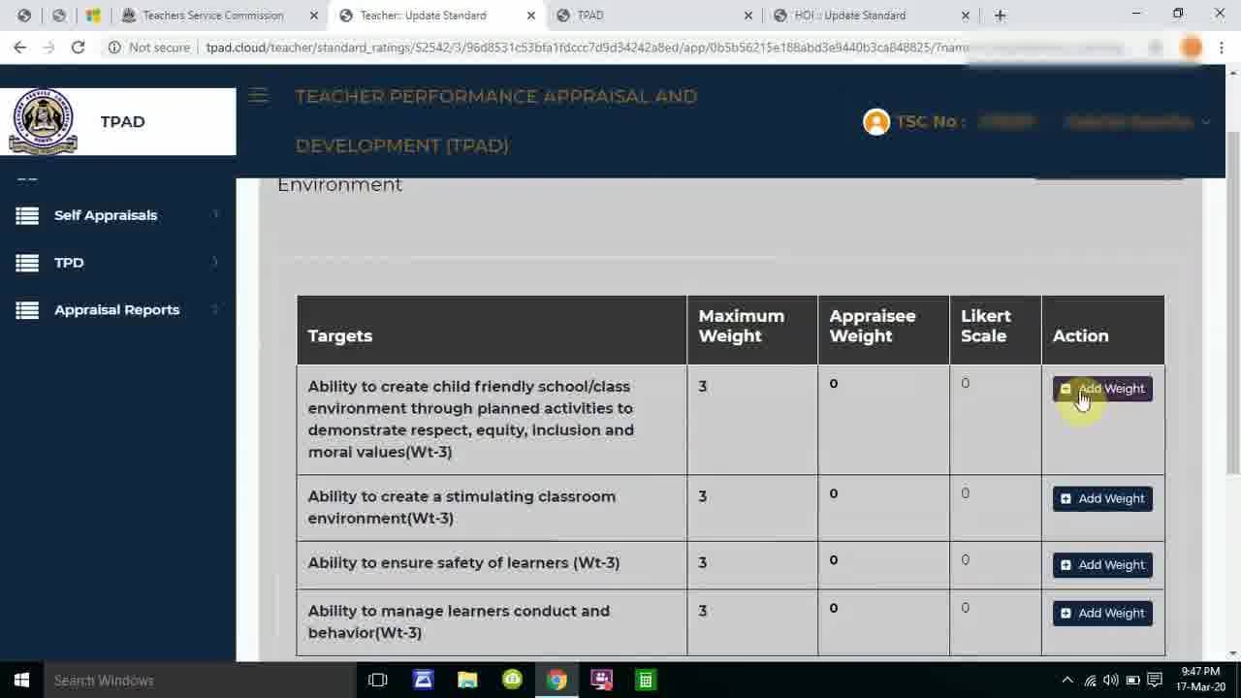Viewport: 1241px width, 698px height.
Task: Add weight for learners conduct and behavior
Action: pos(1102,613)
